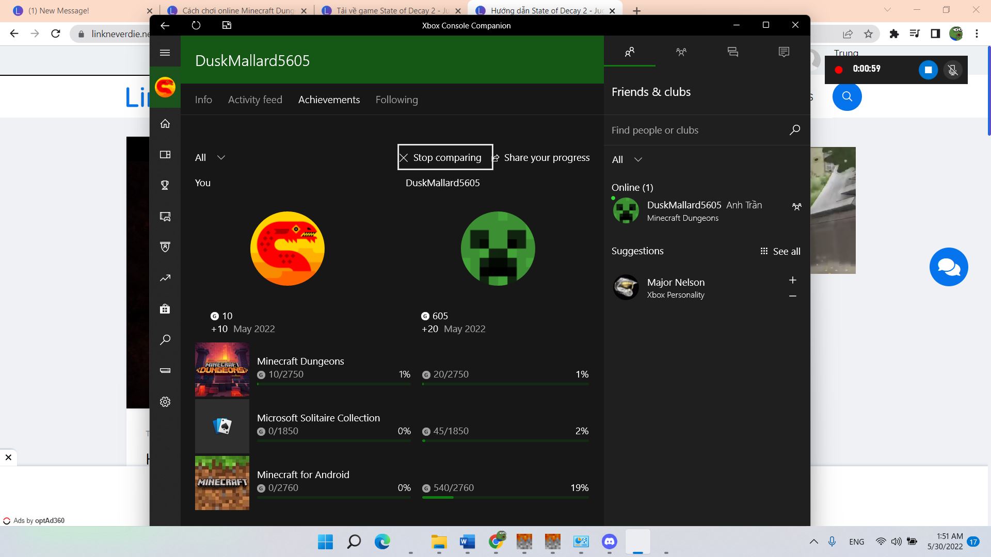Toggle microphone mute on recording bar

coord(953,70)
